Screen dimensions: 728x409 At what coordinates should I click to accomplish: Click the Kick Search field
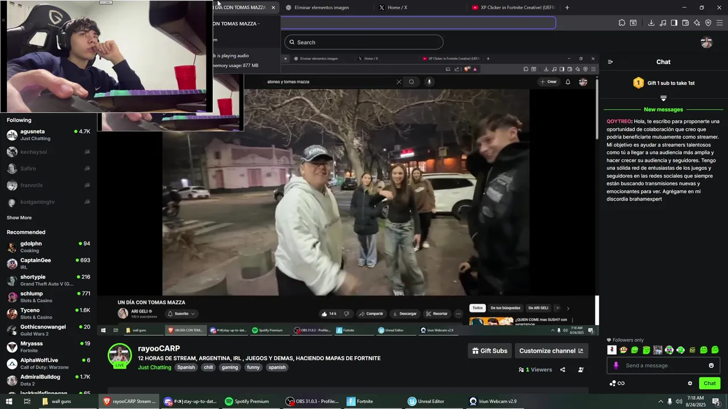click(364, 42)
